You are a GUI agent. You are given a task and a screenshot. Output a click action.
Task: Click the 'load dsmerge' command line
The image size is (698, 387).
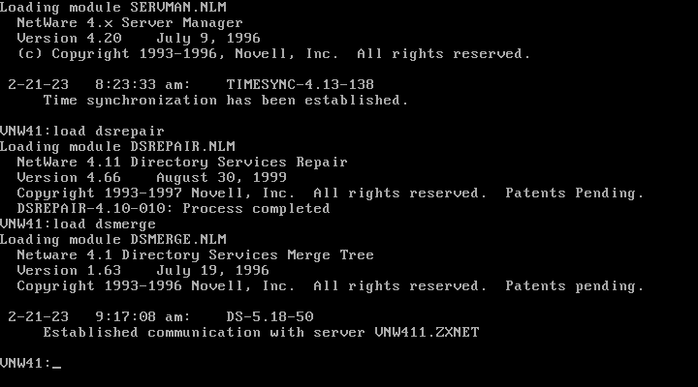[78, 223]
